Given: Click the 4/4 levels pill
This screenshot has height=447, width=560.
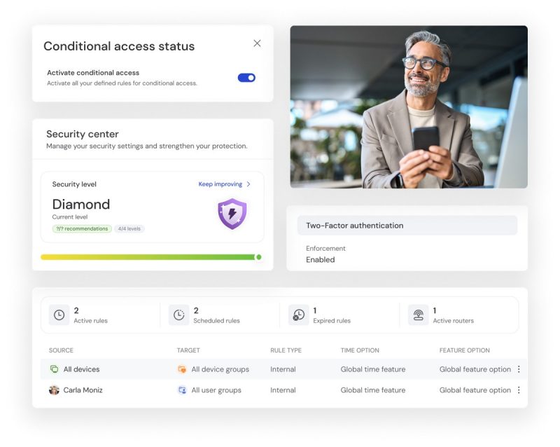Looking at the screenshot, I should (129, 228).
